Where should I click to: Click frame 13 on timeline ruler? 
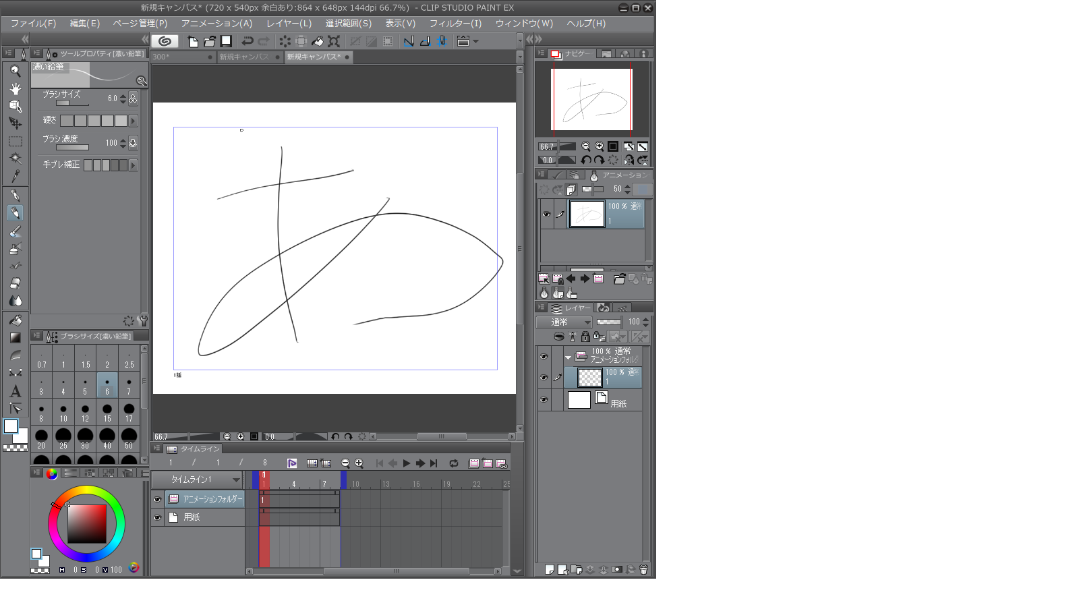384,484
